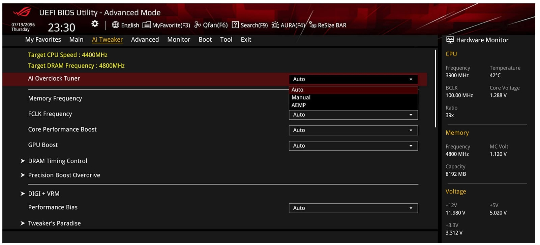Expand Precision Boost Overdrive submenu
Image resolution: width=540 pixels, height=245 pixels.
(64, 175)
